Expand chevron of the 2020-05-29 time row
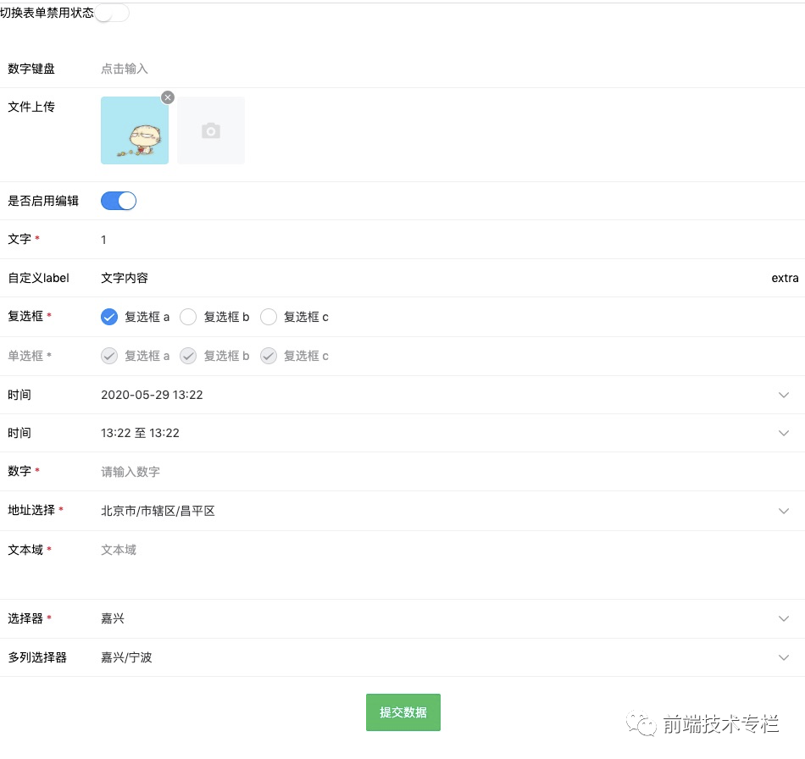The height and width of the screenshot is (759, 805). [x=784, y=395]
